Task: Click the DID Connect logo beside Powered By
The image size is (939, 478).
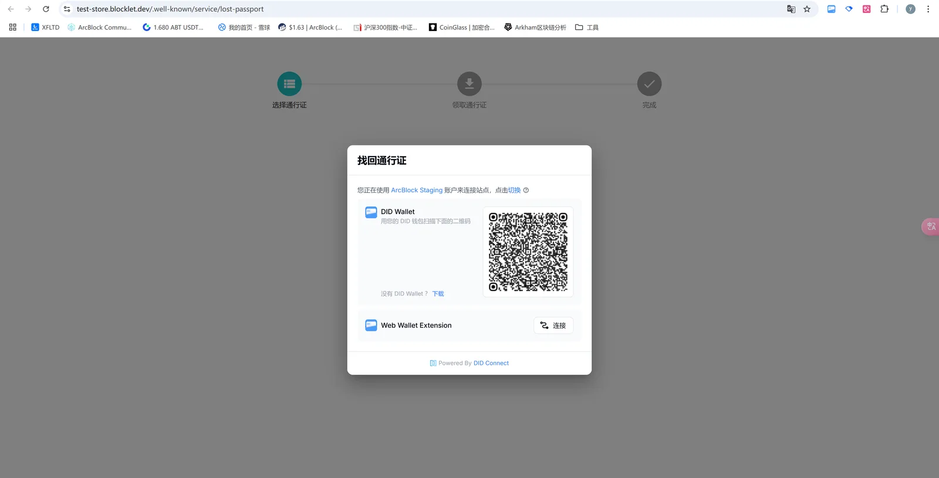Action: coord(433,363)
